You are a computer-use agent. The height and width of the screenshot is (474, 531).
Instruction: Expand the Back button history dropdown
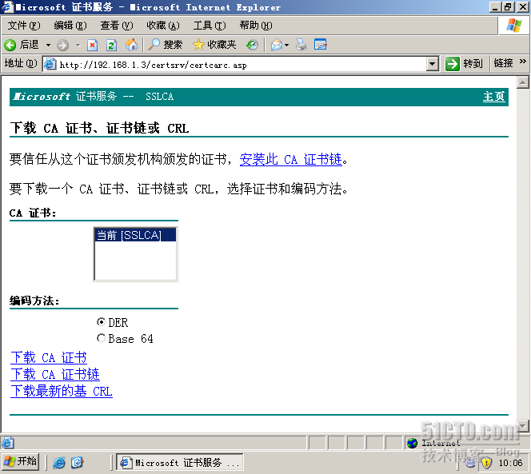[48, 45]
